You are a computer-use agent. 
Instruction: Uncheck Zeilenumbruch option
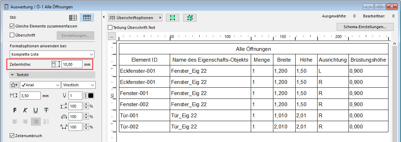click(x=12, y=136)
